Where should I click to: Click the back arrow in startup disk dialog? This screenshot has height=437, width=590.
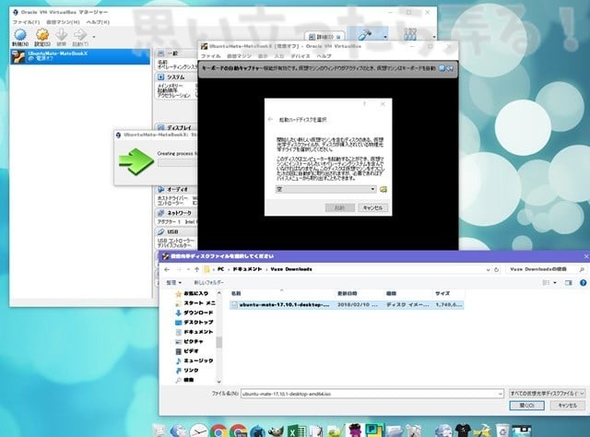[270, 120]
